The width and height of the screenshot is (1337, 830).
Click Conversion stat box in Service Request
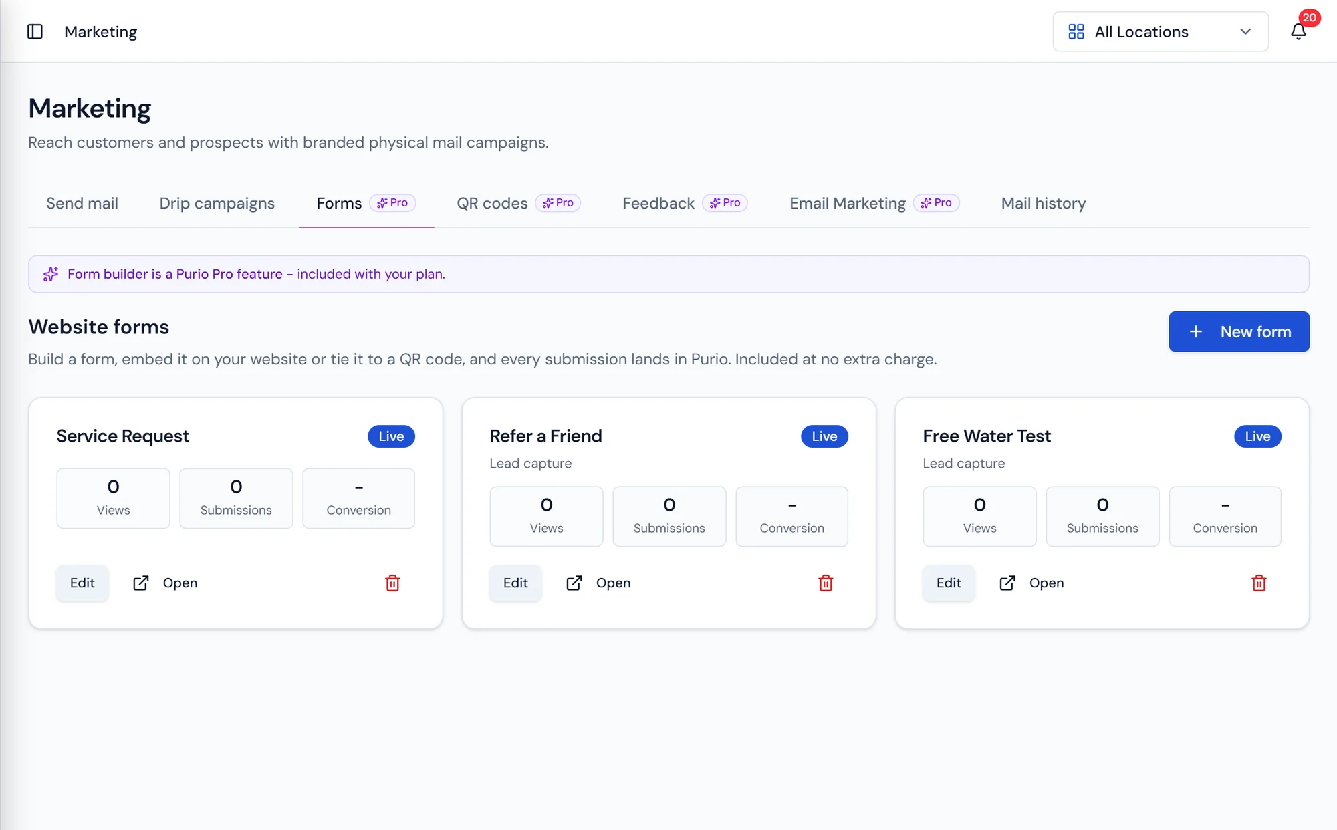pos(358,498)
